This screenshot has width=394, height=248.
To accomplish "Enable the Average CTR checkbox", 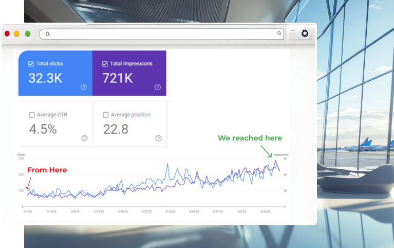I will (32, 115).
